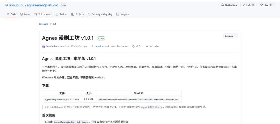Click the 大小 table column header
This screenshot has height=124, width=280.
pyautogui.click(x=89, y=93)
